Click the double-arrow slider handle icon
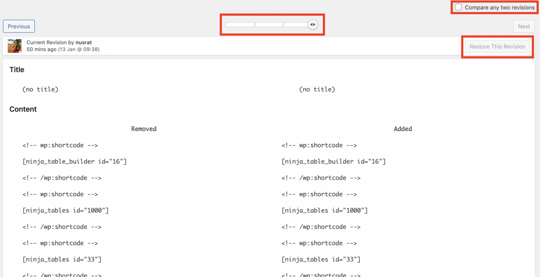Viewport: 540px width, 277px height. 313,24
